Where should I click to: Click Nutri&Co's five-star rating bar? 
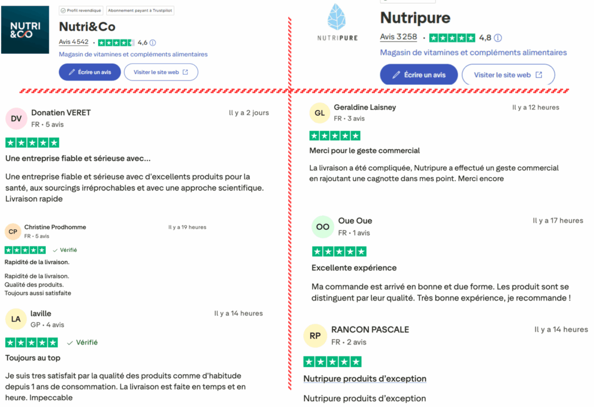click(116, 42)
